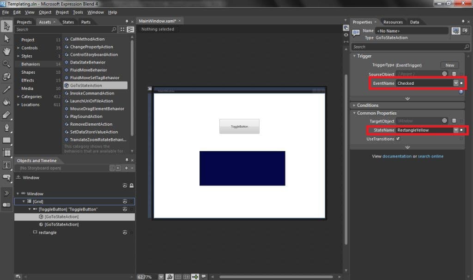Select the Zoom tool
This screenshot has height=280, width=473.
coord(7,64)
